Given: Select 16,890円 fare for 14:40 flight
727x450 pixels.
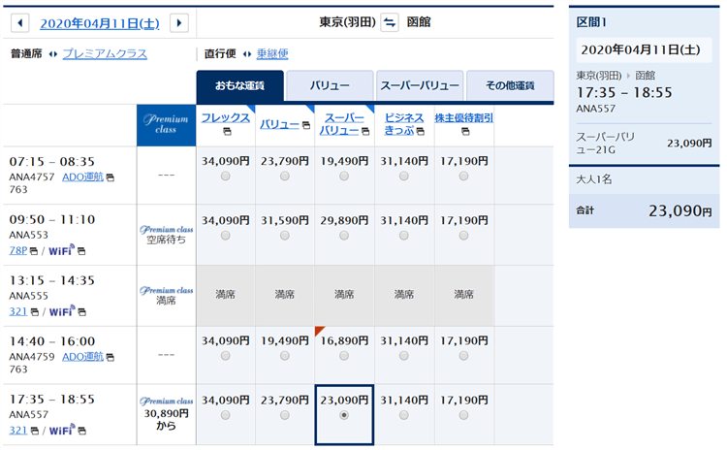Looking at the screenshot, I should point(344,356).
